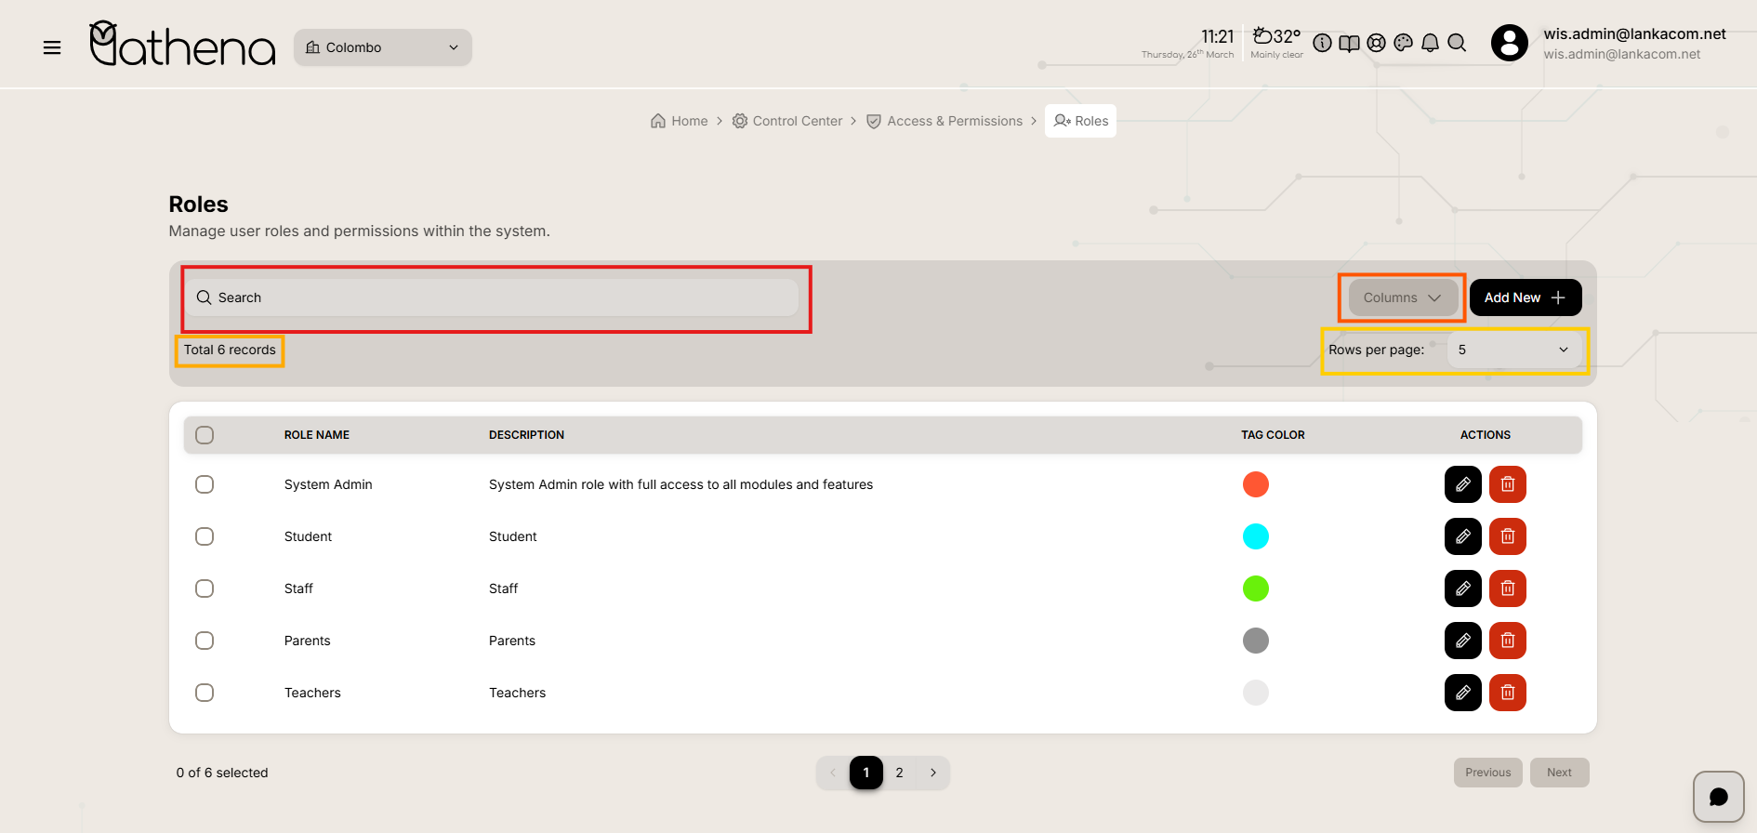This screenshot has height=833, width=1757.
Task: Delete the Teachers role
Action: click(x=1507, y=693)
